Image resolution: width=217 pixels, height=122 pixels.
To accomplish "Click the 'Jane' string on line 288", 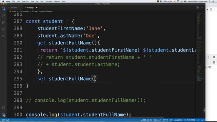I will pyautogui.click(x=94, y=28).
